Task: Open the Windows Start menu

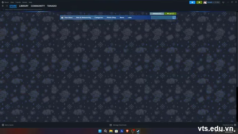Action: [x=100, y=131]
